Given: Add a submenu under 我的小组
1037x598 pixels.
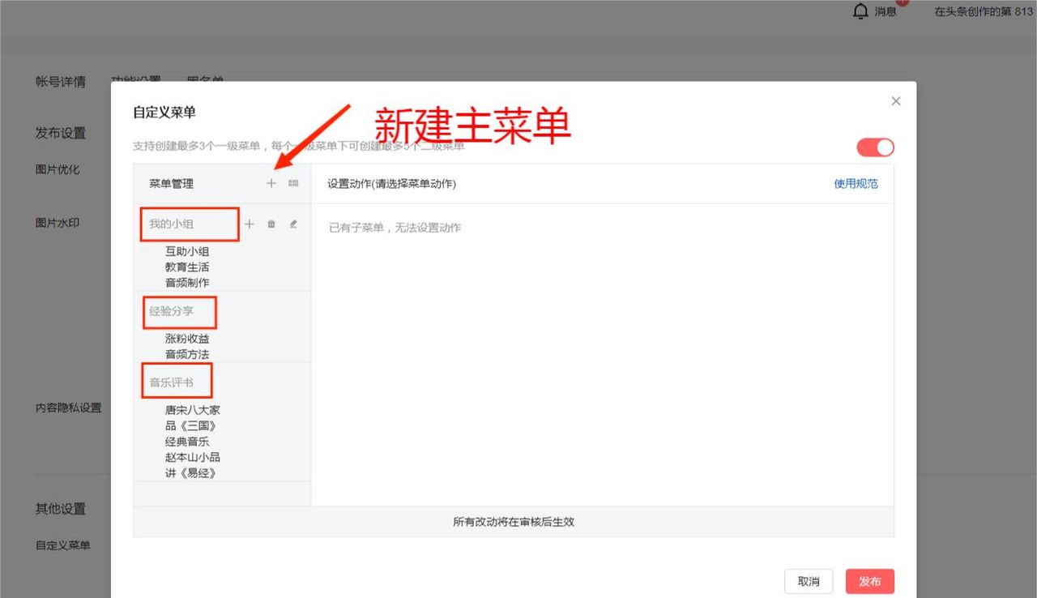Looking at the screenshot, I should click(250, 224).
